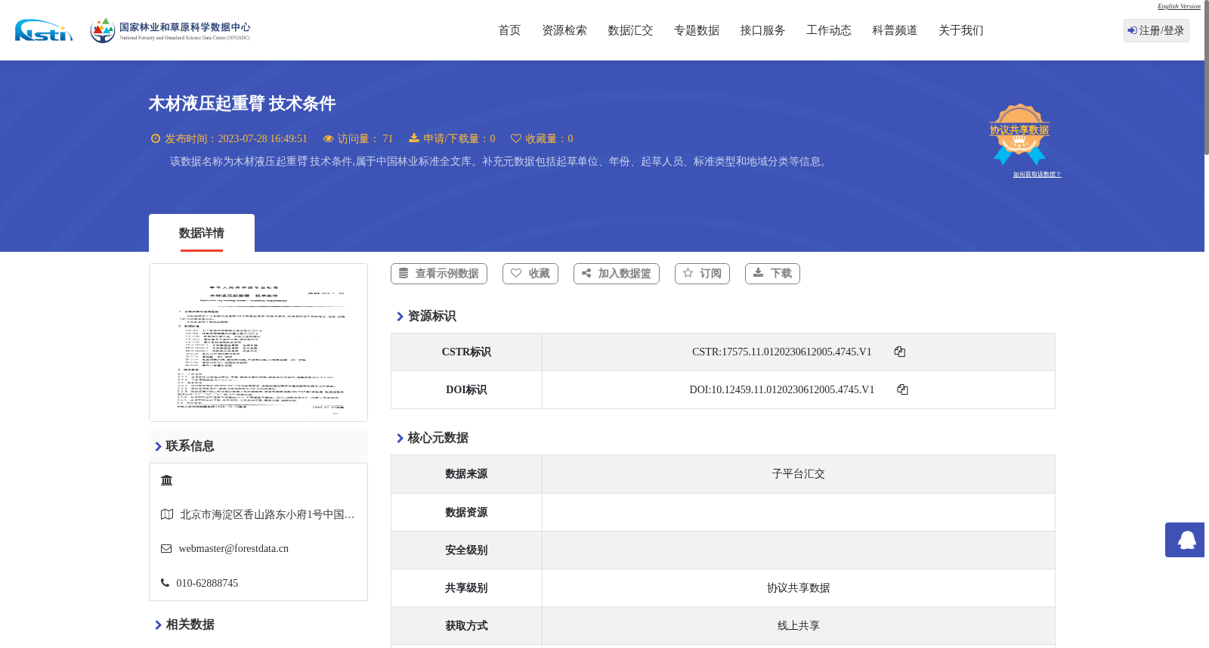This screenshot has height=648, width=1209.
Task: Click the heart icon next to 收藏量
Action: pos(516,138)
